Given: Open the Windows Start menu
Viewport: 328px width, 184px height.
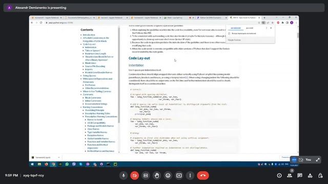Looking at the screenshot, I should pos(32,165).
